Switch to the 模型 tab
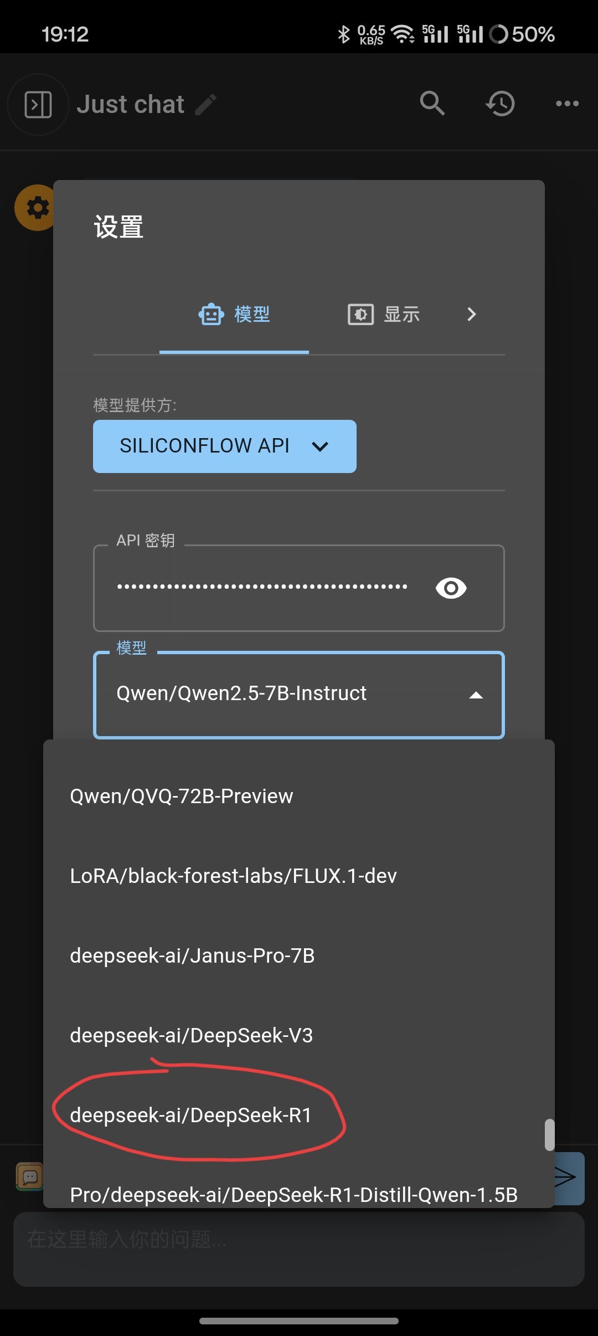 (234, 314)
